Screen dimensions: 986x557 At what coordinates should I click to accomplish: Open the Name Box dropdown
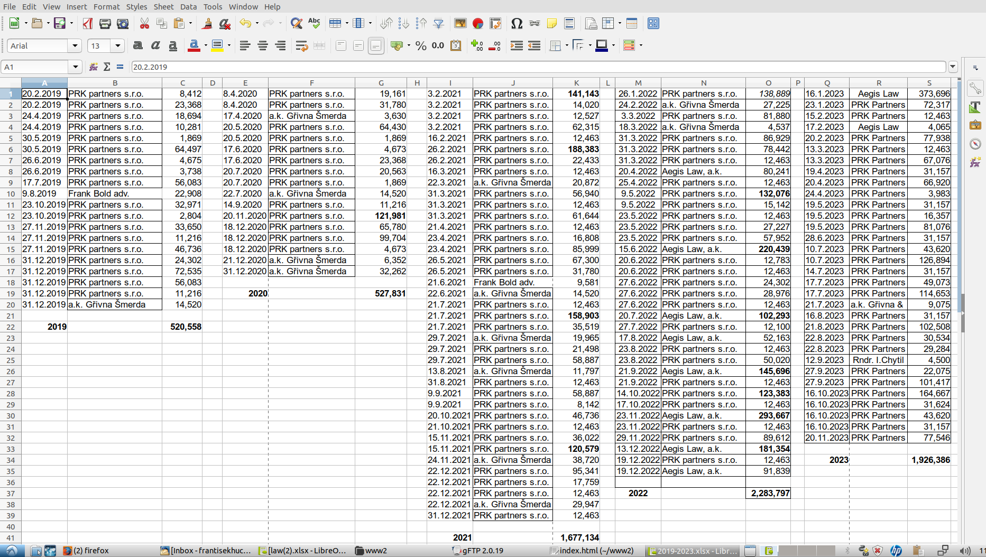[76, 67]
